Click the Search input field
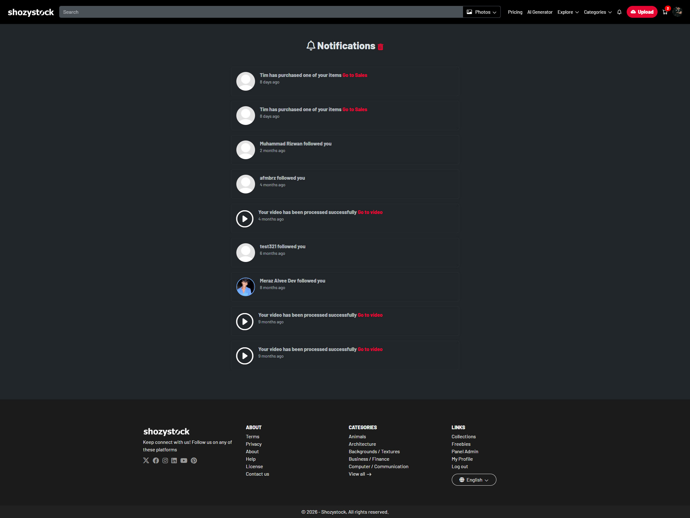The width and height of the screenshot is (690, 518). (260, 12)
